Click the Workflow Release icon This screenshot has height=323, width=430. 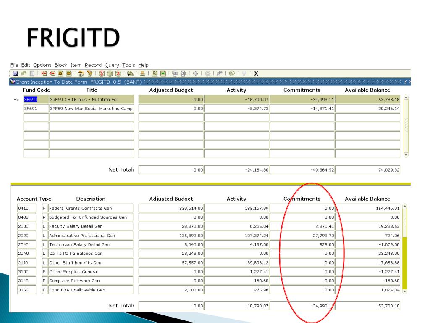coord(184,73)
